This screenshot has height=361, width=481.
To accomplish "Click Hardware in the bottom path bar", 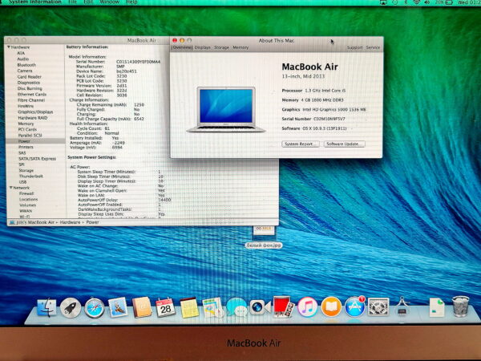I will click(x=70, y=222).
